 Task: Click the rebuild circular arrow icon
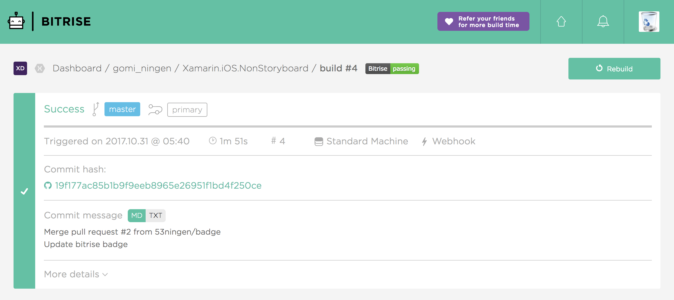click(x=599, y=68)
